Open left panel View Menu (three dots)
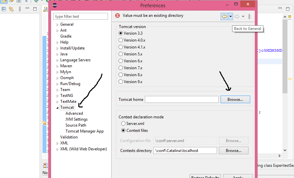Image resolution: width=294 pixels, height=178 pixels. tap(20, 9)
